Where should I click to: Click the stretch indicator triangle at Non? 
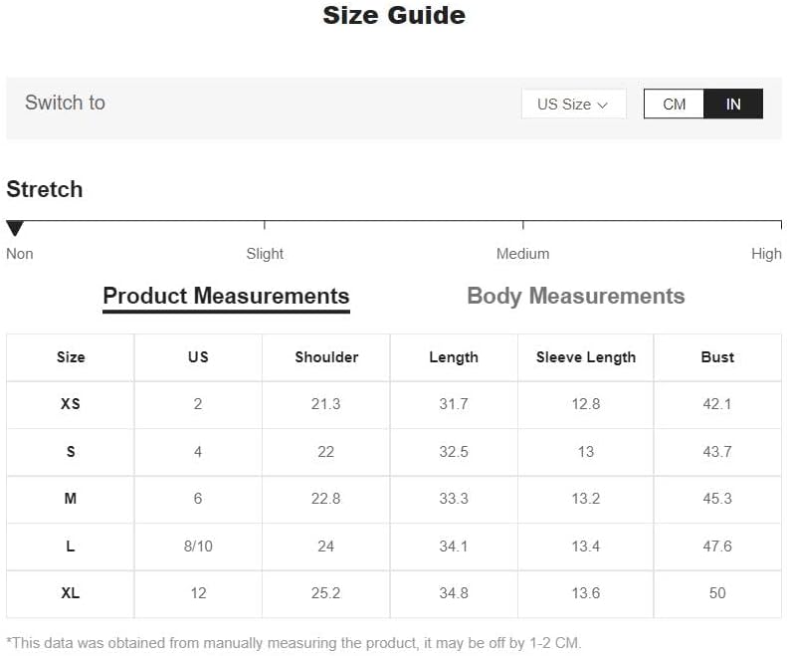(x=15, y=228)
